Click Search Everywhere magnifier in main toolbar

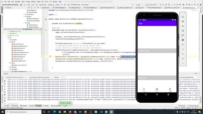tap(198, 5)
